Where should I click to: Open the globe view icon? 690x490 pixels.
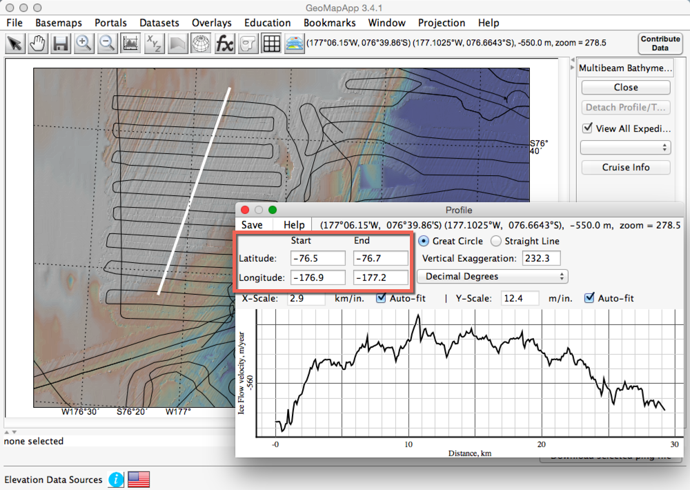click(200, 43)
